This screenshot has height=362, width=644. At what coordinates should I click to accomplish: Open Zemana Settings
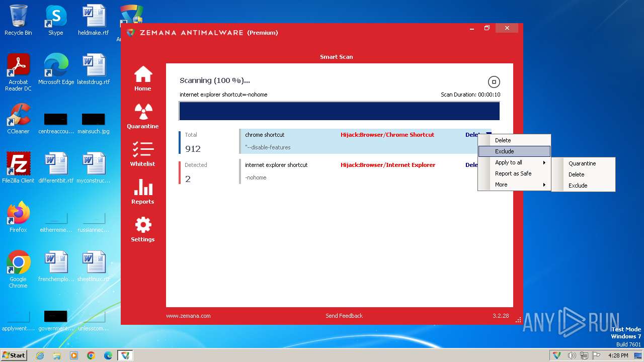click(143, 229)
